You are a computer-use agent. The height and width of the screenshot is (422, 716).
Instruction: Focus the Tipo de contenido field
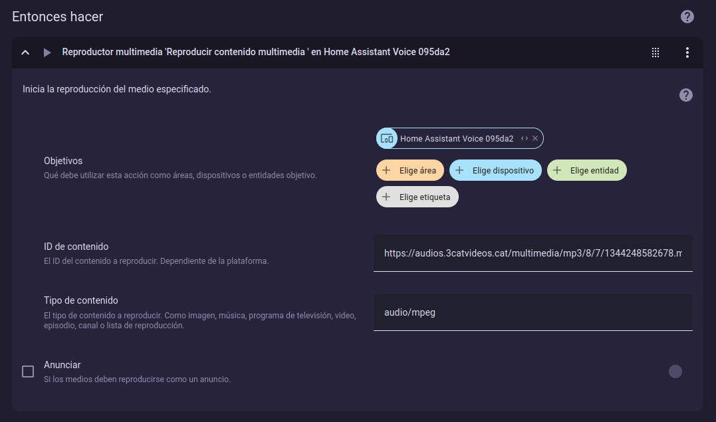pos(533,312)
